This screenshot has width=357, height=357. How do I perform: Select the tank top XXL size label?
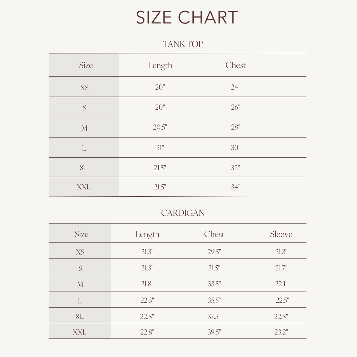[84, 187]
